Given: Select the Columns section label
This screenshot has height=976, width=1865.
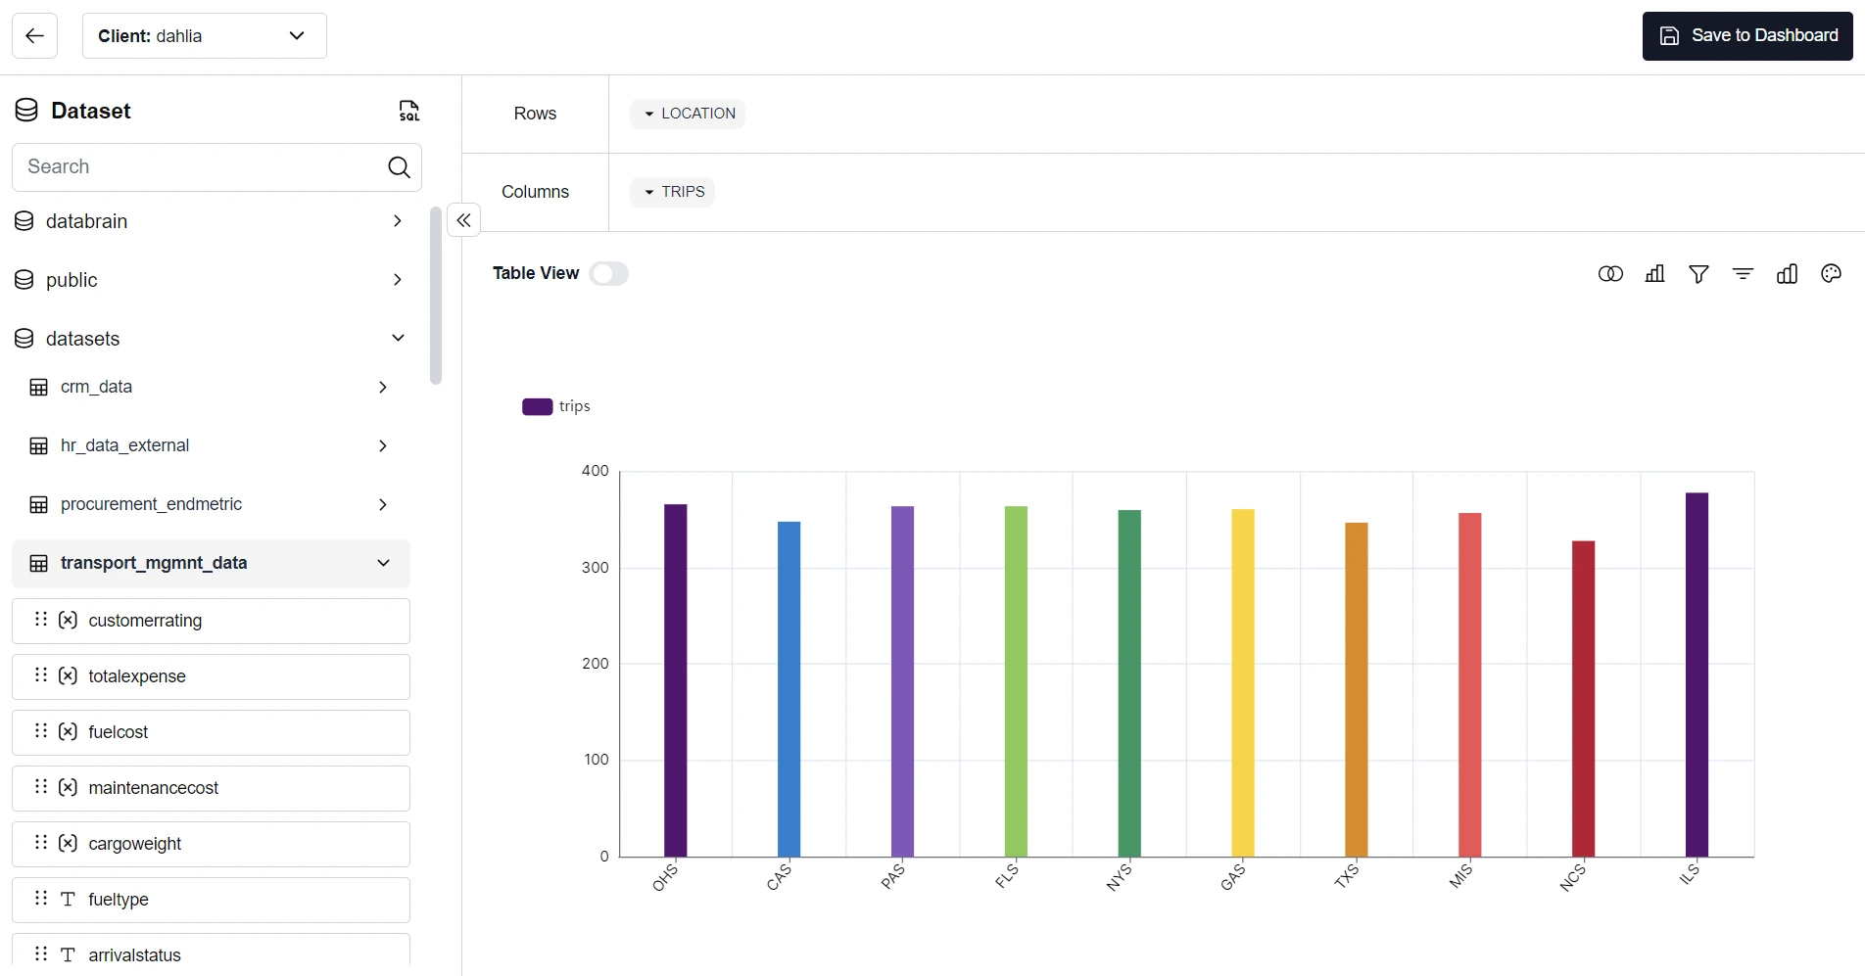Looking at the screenshot, I should point(535,192).
